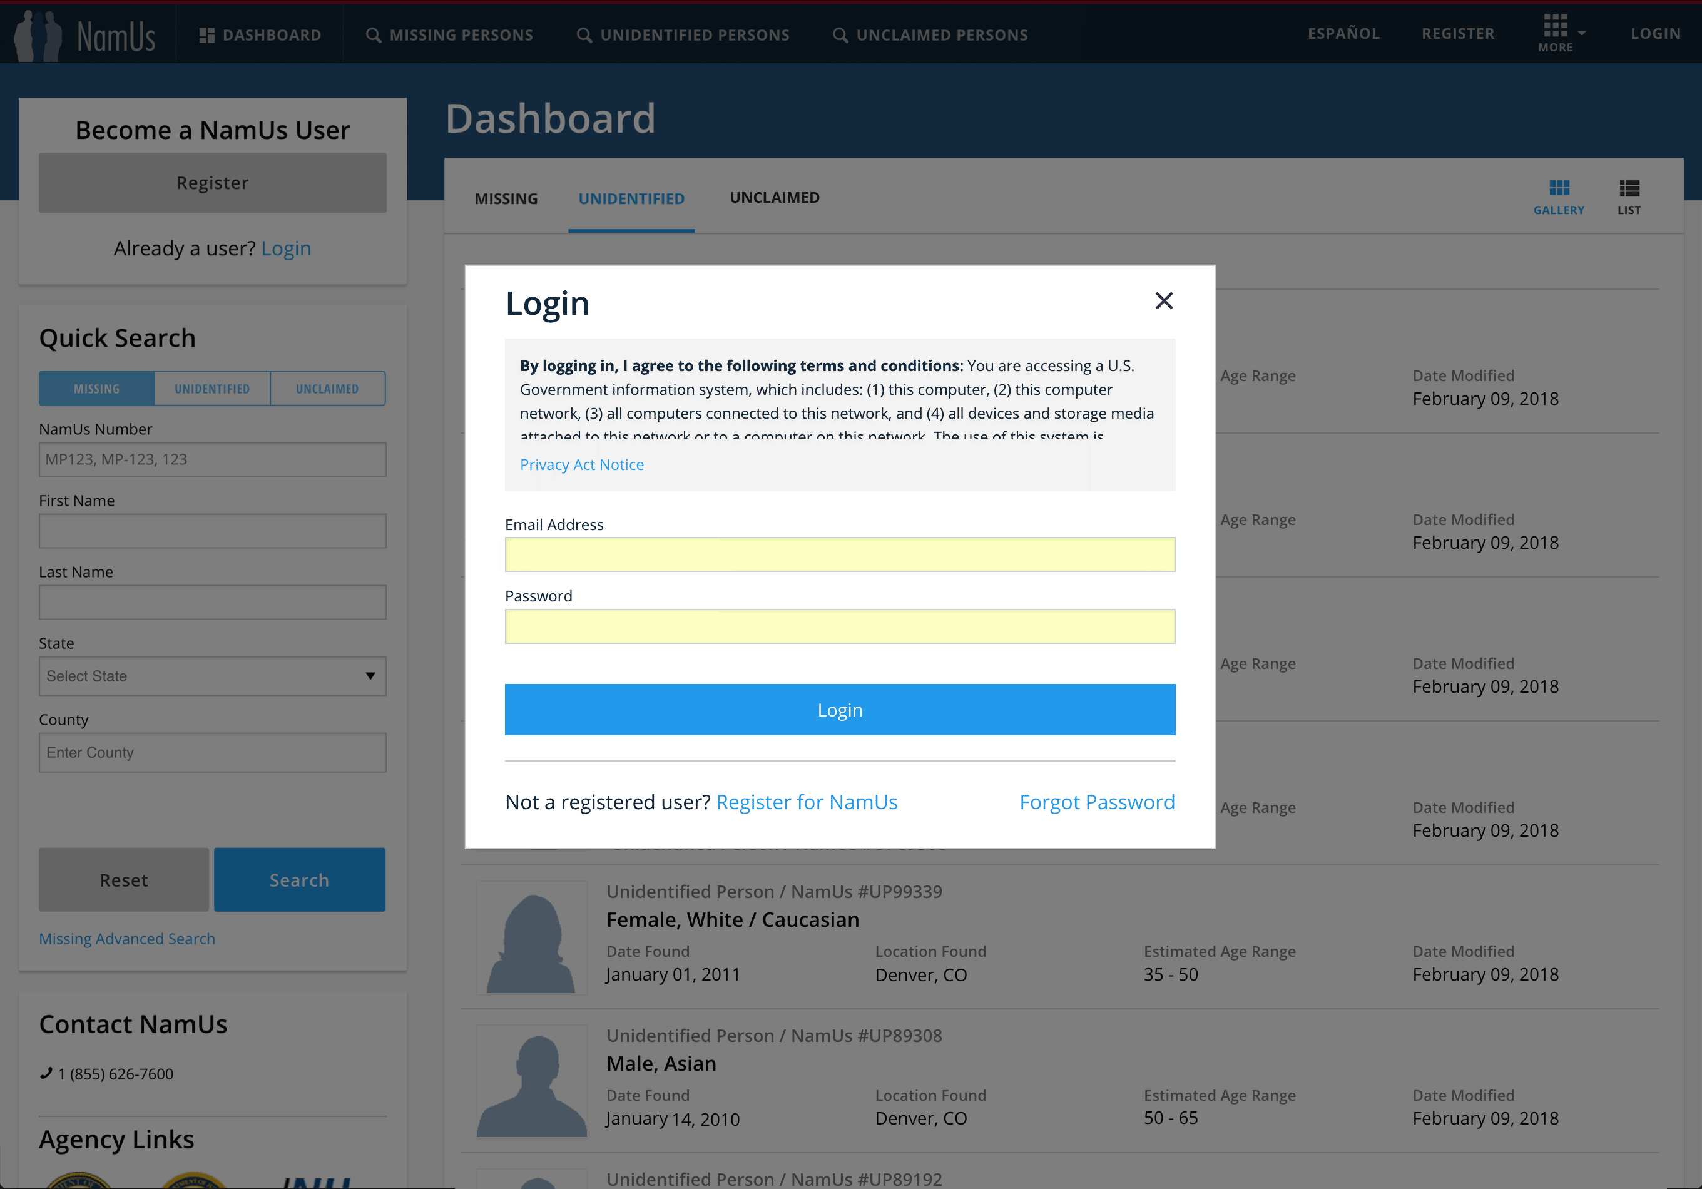This screenshot has height=1189, width=1702.
Task: Close the Login dialog with X
Action: (x=1164, y=300)
